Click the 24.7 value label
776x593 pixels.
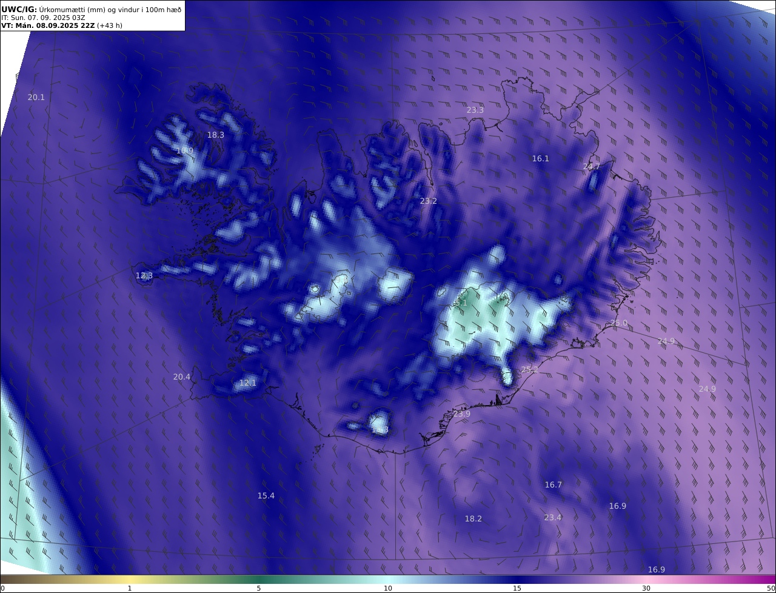coord(592,167)
